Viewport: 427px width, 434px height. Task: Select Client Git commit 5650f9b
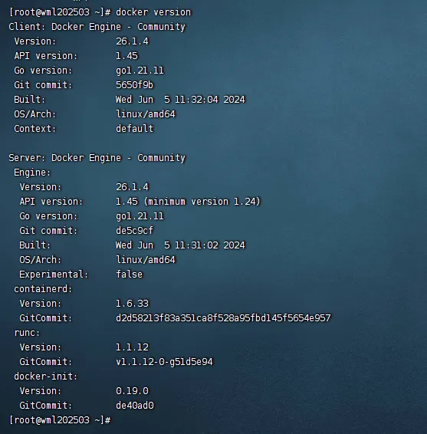(x=134, y=85)
